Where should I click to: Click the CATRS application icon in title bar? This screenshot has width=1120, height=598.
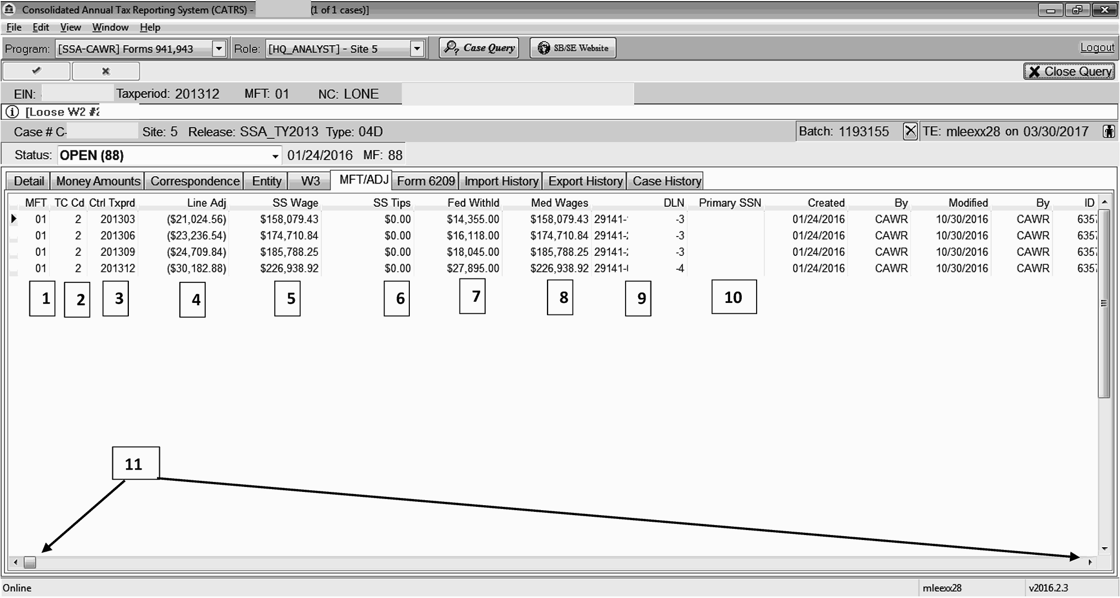9,9
